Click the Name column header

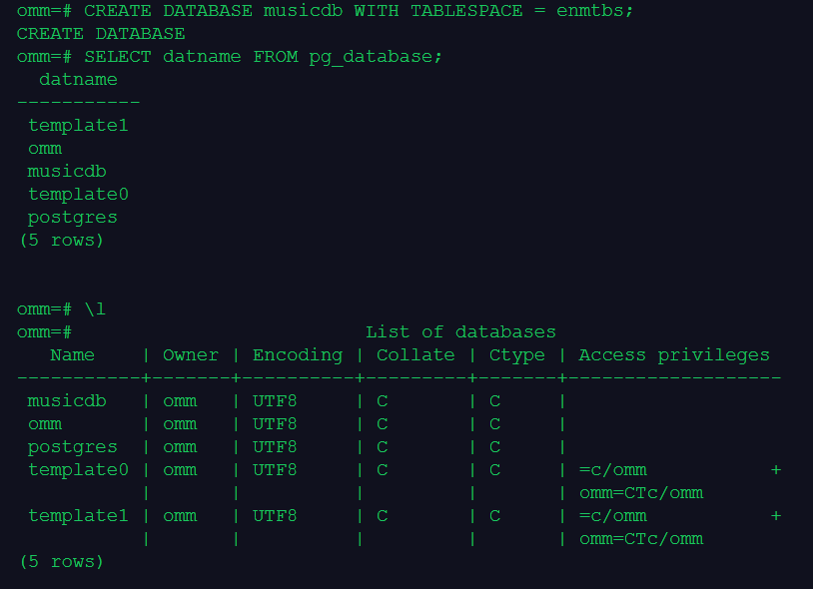[72, 355]
